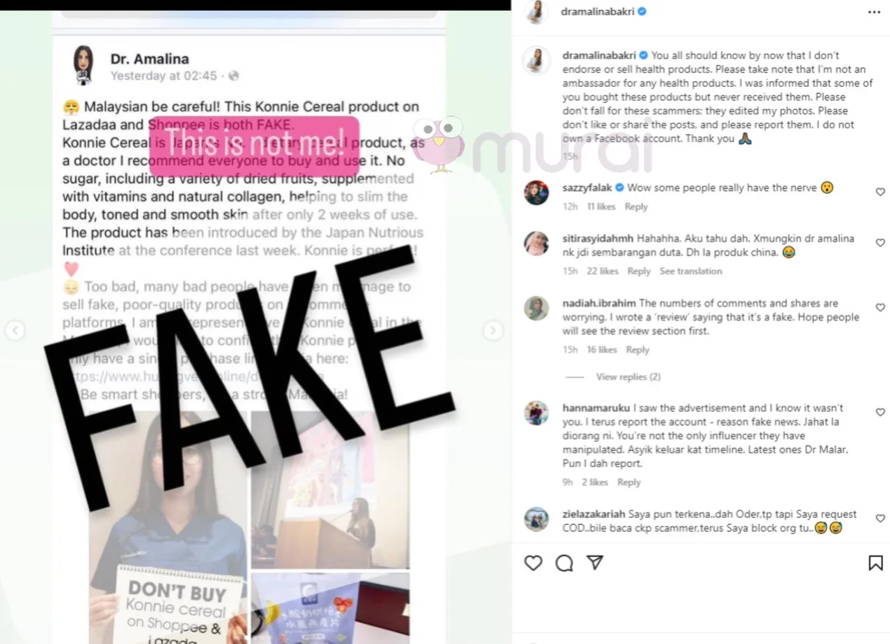Open nadiah.ibrahim username link
This screenshot has height=644, width=890.
point(599,304)
